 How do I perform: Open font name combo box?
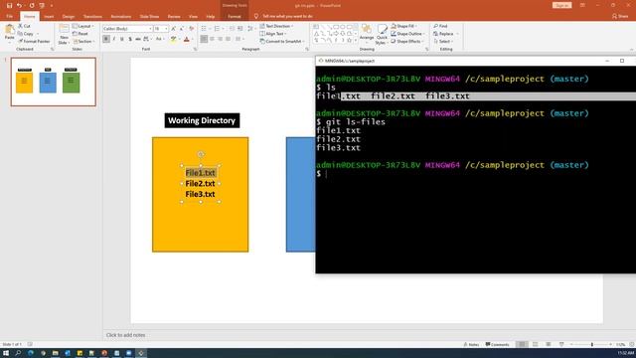(127, 29)
